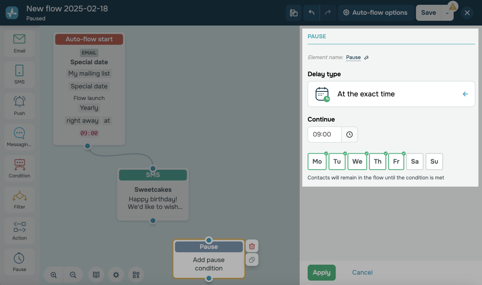Viewport: 482px width, 285px height.
Task: Click the Pause block bottom connector dot
Action: [209, 279]
